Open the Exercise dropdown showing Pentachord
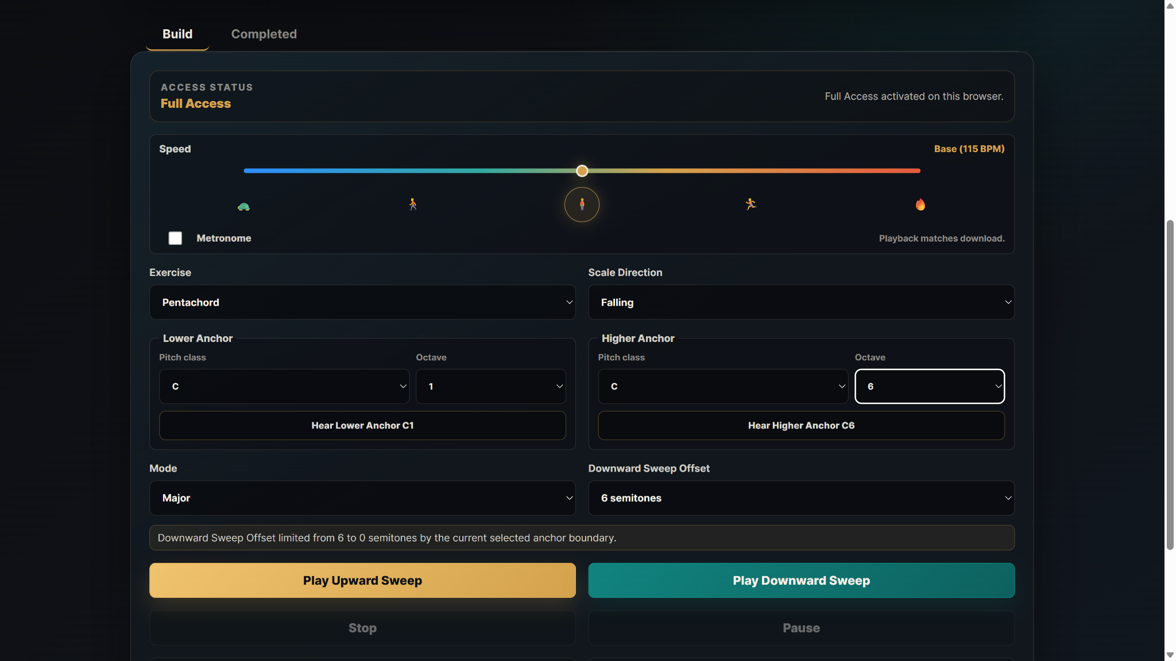 pyautogui.click(x=362, y=302)
